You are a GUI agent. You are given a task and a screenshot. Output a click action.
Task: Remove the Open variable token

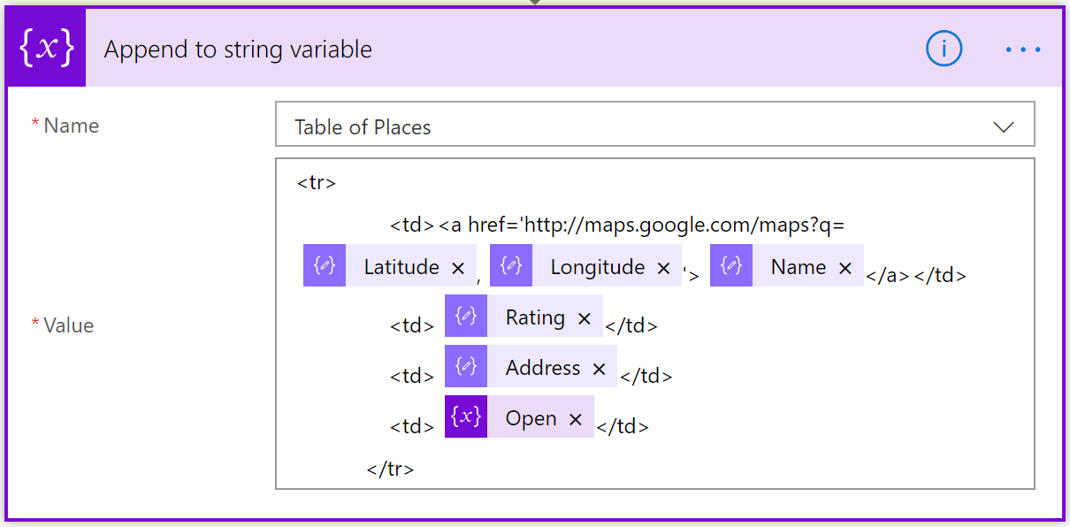(x=576, y=419)
